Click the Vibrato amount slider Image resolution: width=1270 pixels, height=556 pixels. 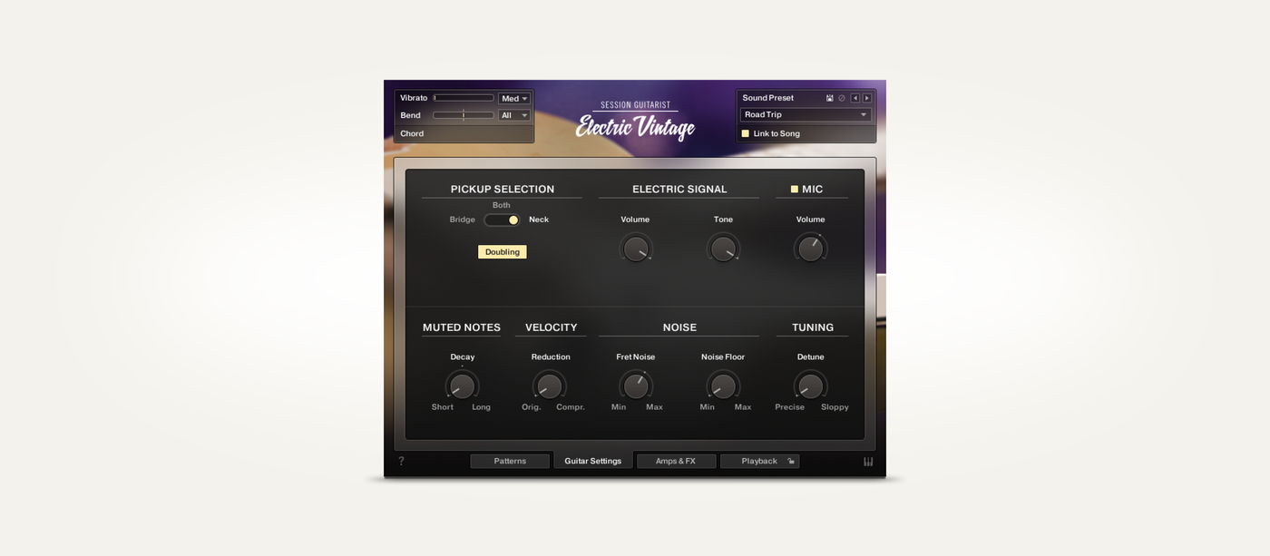[464, 98]
